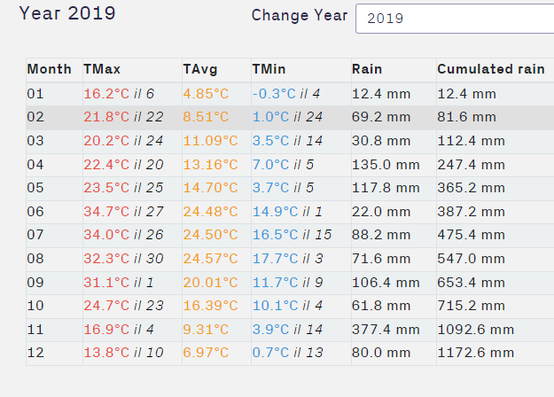The height and width of the screenshot is (397, 554).
Task: Click Cumulated rain value 81.6 mm
Action: coord(467,117)
